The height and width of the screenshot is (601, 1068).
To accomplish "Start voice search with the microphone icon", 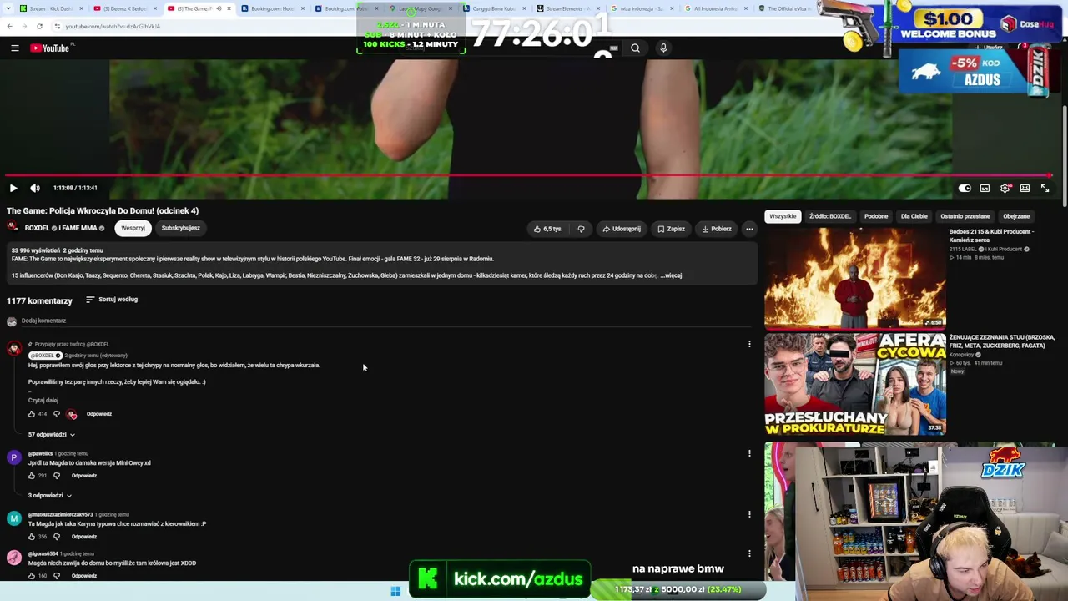I will [x=663, y=48].
